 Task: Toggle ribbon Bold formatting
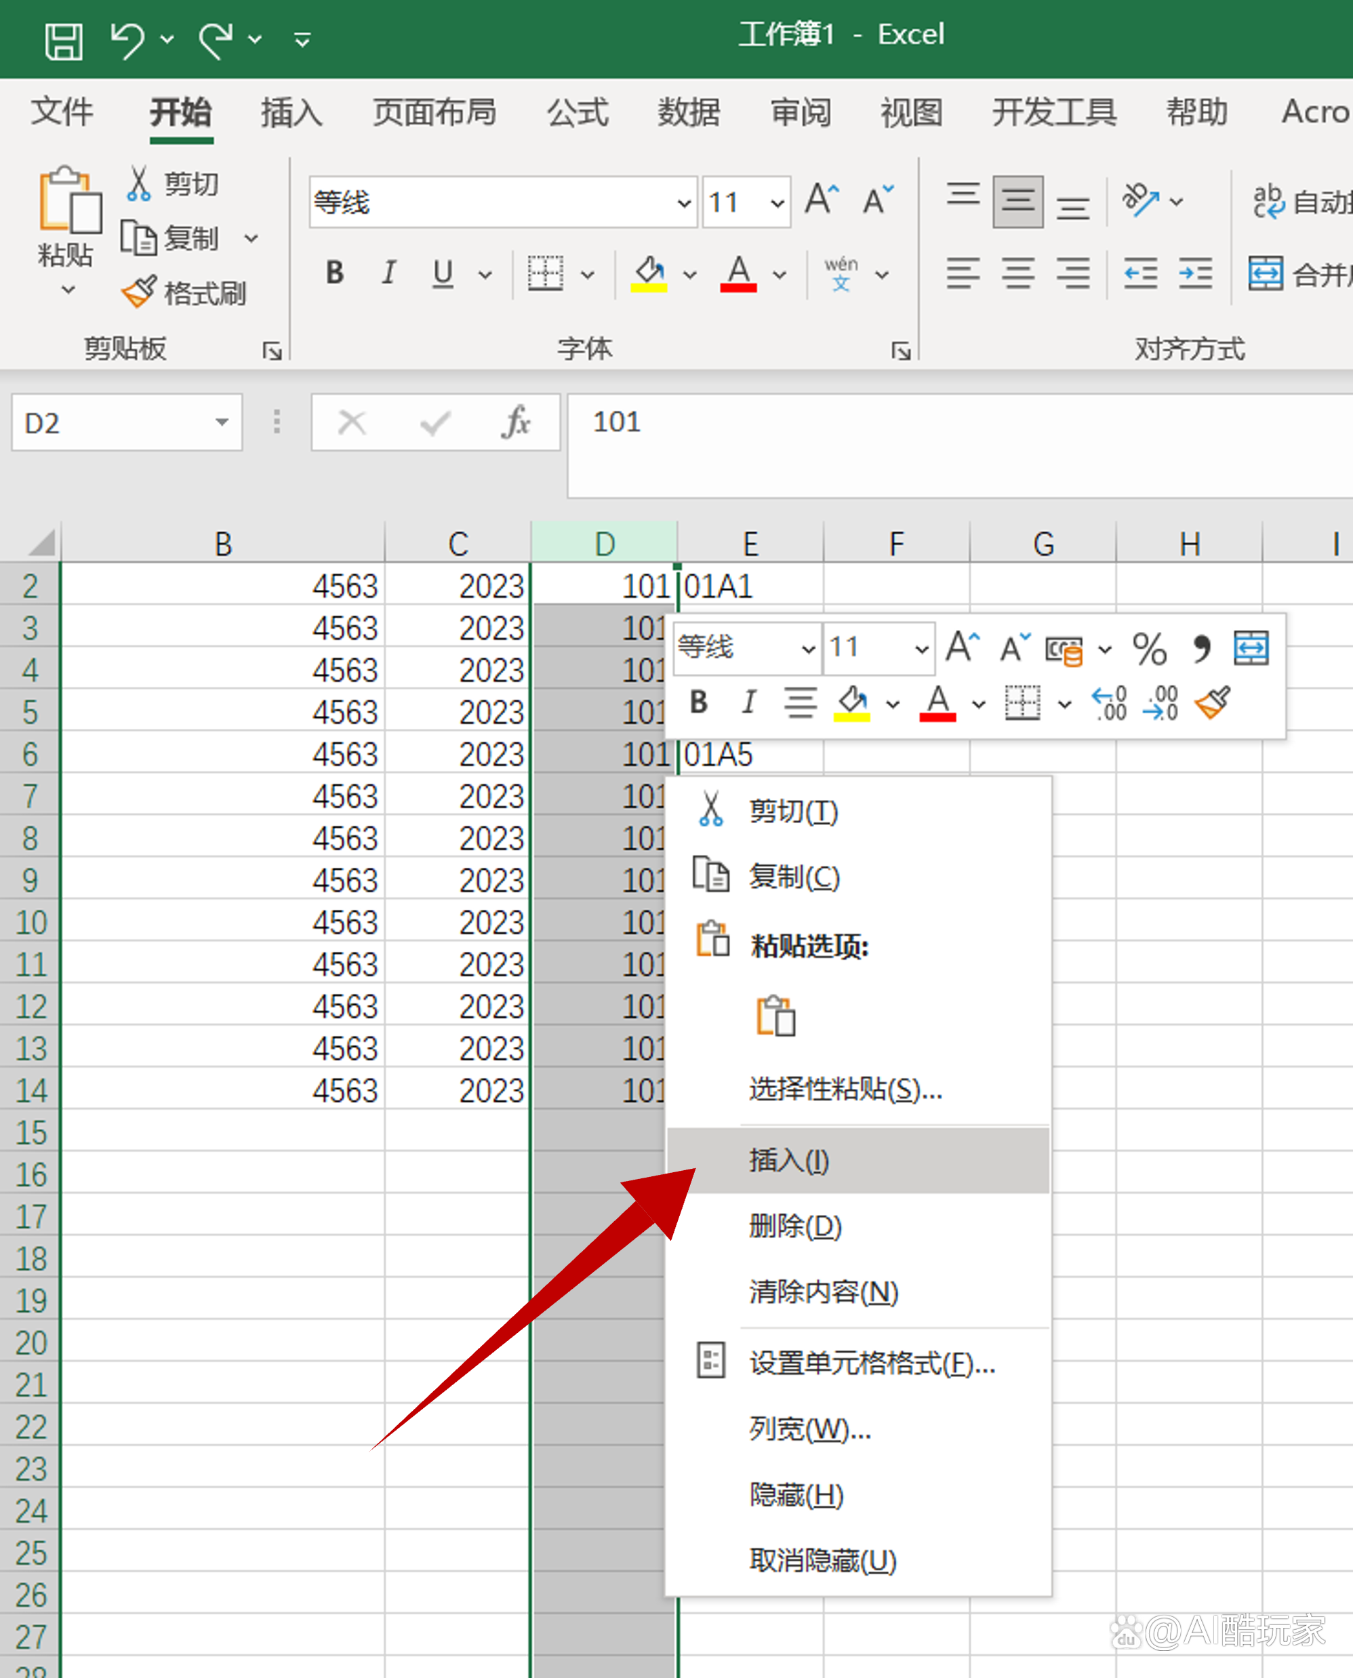click(334, 273)
